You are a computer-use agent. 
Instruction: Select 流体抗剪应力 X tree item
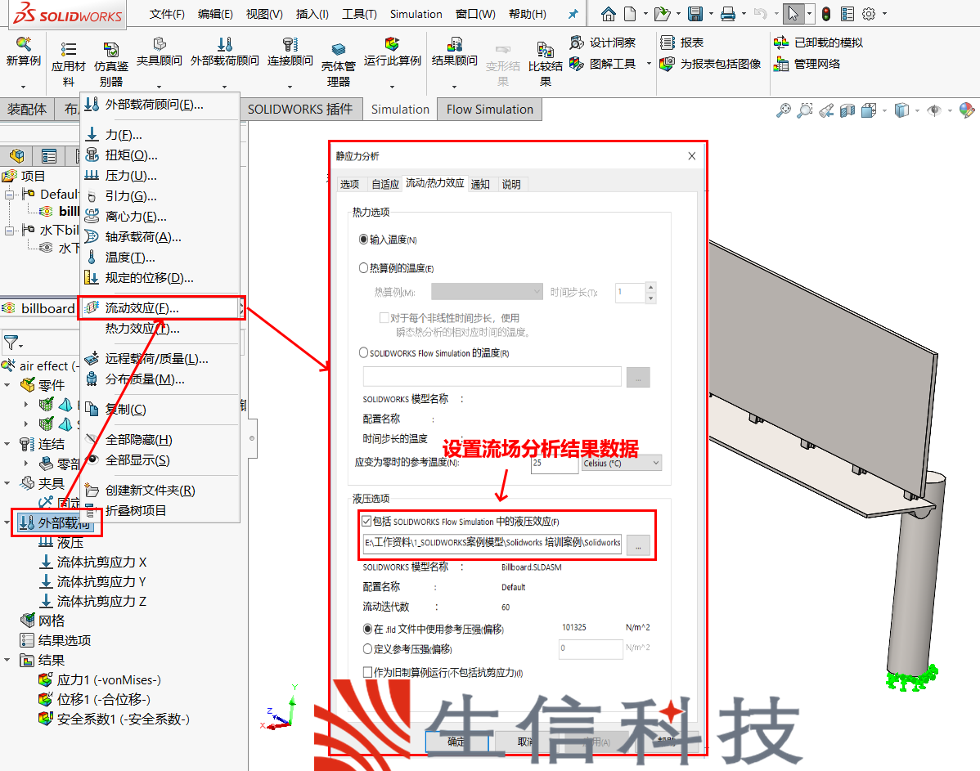pos(93,562)
